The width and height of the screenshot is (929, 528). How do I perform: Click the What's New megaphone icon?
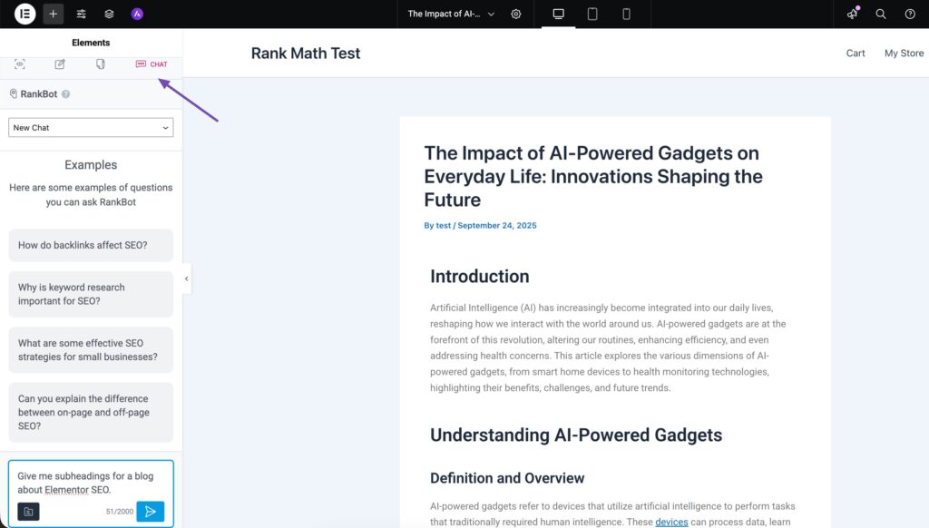[852, 14]
